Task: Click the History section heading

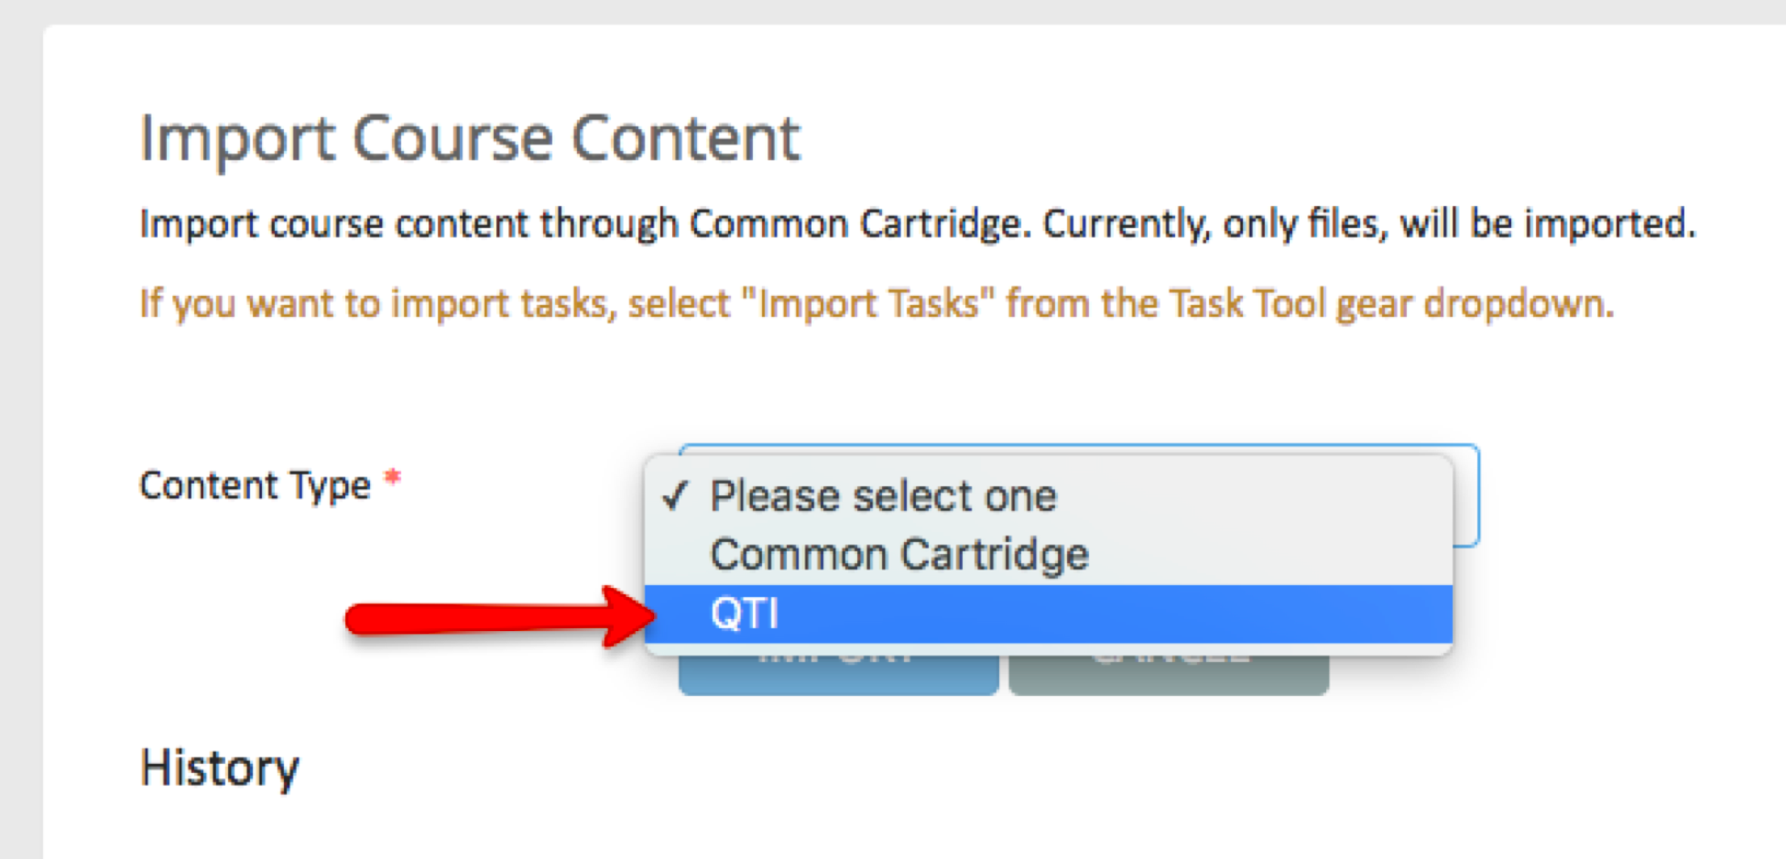Action: point(219,767)
